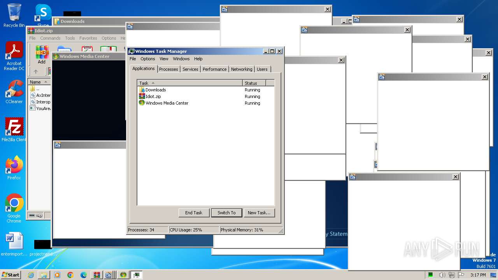The image size is (498, 280).
Task: Switch to the Services tab
Action: (x=190, y=69)
